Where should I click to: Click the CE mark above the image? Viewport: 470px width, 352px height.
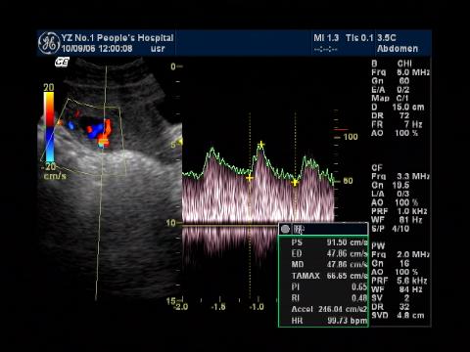(x=62, y=62)
